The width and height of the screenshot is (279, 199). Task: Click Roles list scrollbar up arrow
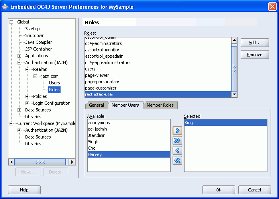click(234, 40)
